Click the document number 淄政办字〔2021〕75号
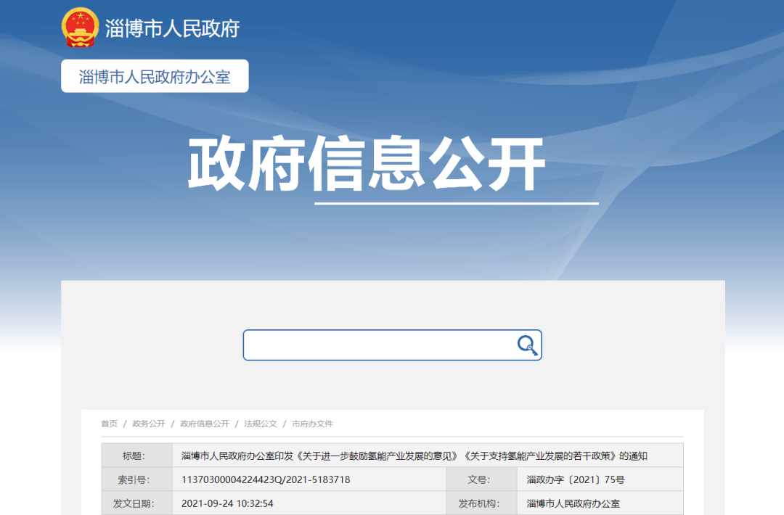 click(576, 479)
